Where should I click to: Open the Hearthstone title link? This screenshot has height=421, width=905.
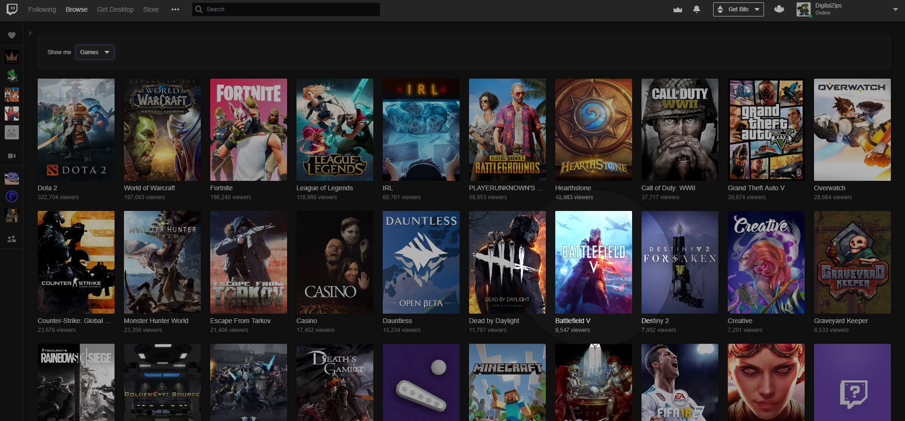[573, 188]
